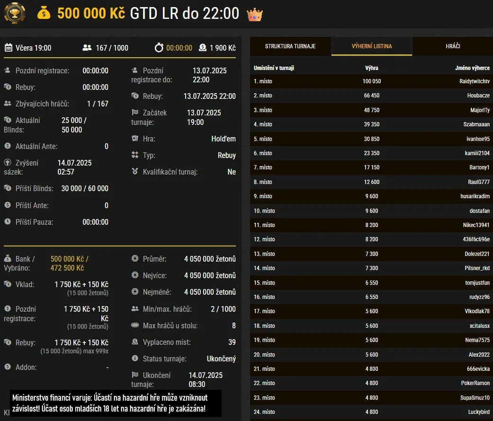The image size is (493, 421).
Task: Click the stopwatch icon beside 00:00:00 timer
Action: 159,48
